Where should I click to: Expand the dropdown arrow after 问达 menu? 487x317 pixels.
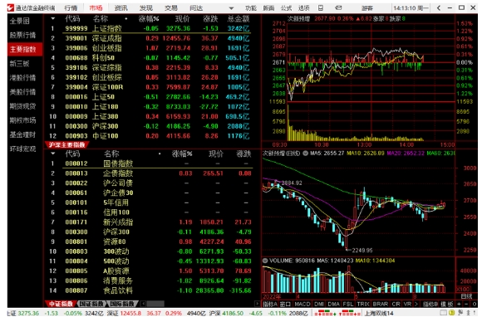[x=231, y=8]
